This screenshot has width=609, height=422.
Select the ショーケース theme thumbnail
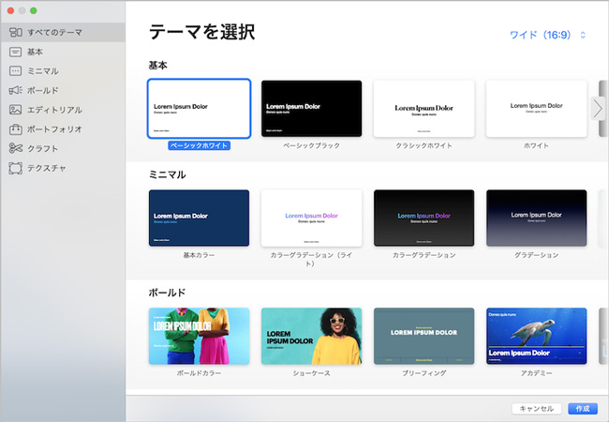(311, 336)
